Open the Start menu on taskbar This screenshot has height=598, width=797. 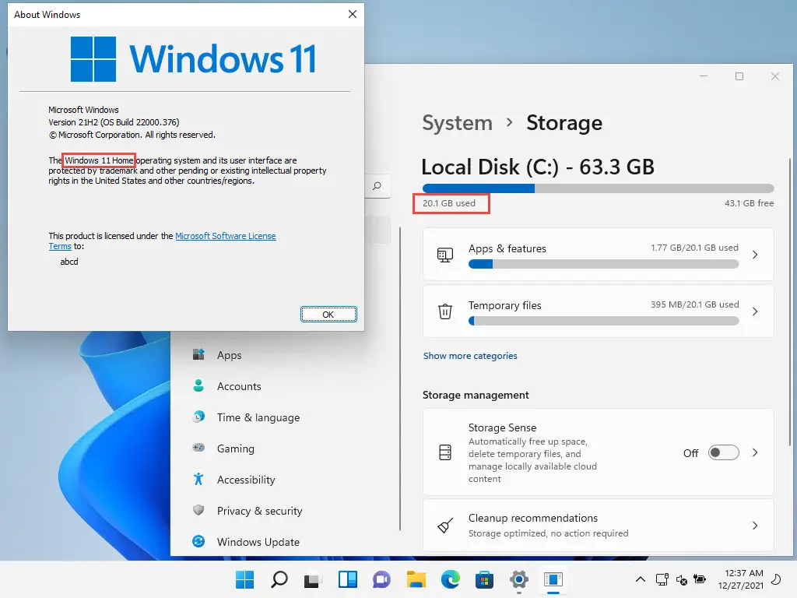[245, 579]
